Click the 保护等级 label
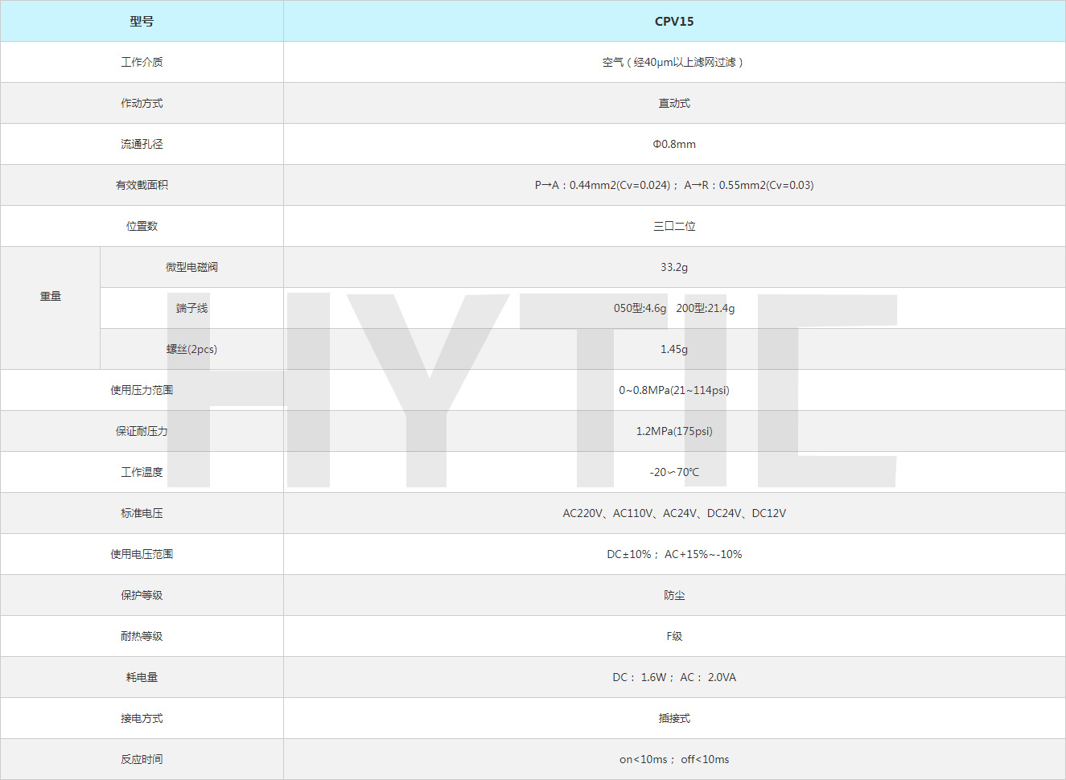The width and height of the screenshot is (1066, 780). [142, 595]
